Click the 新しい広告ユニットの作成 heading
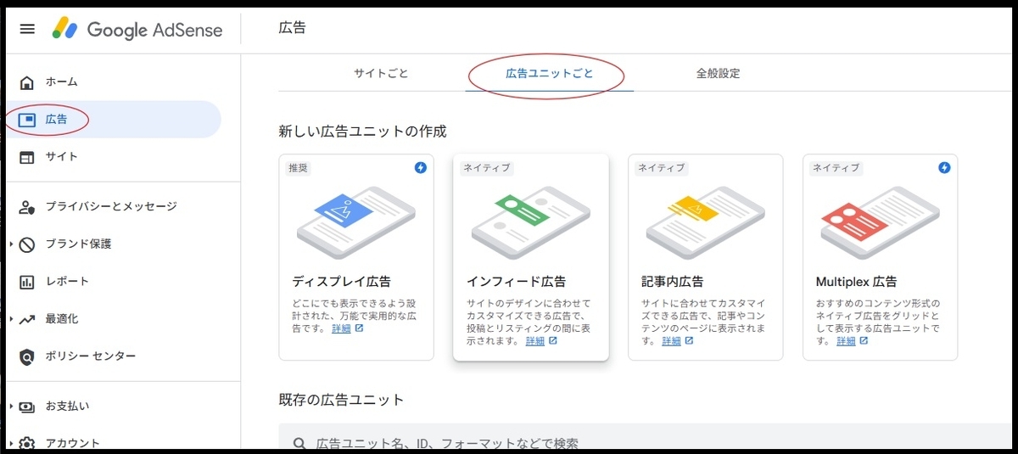This screenshot has width=1018, height=454. click(362, 132)
